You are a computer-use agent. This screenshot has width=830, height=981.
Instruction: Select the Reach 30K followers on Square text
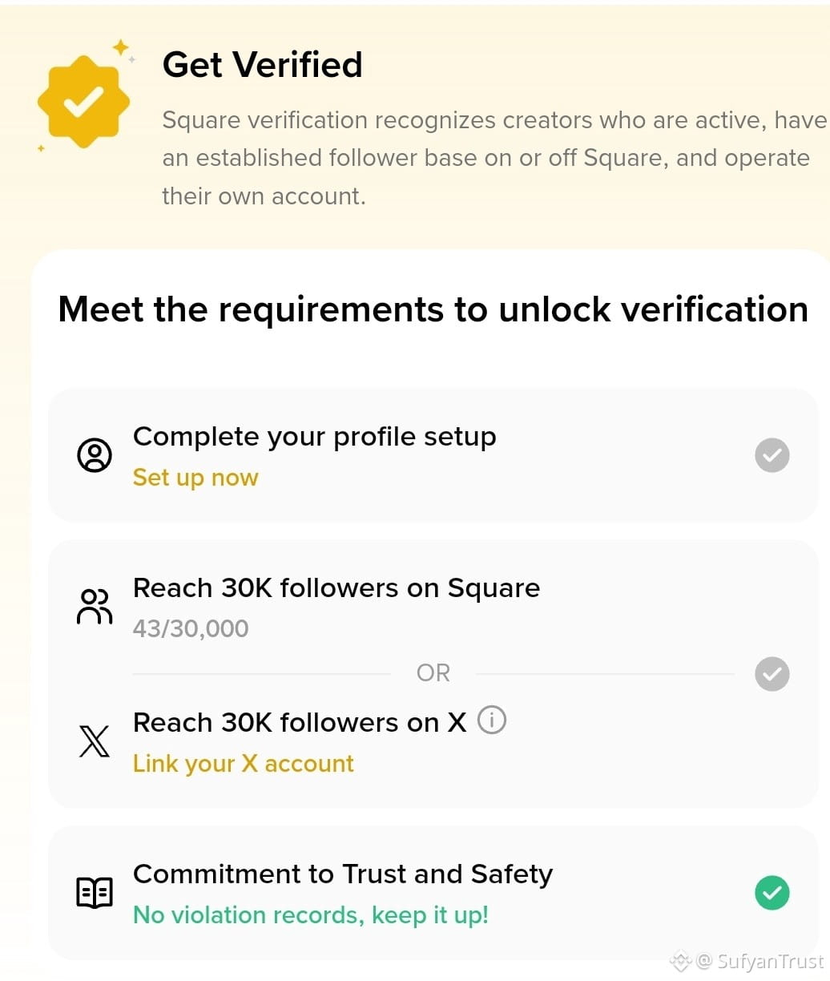coord(336,588)
